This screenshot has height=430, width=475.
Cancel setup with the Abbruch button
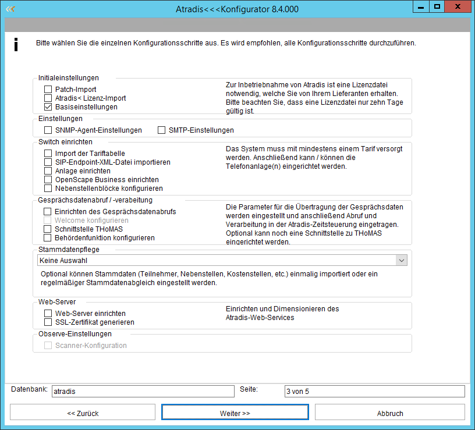coord(390,412)
